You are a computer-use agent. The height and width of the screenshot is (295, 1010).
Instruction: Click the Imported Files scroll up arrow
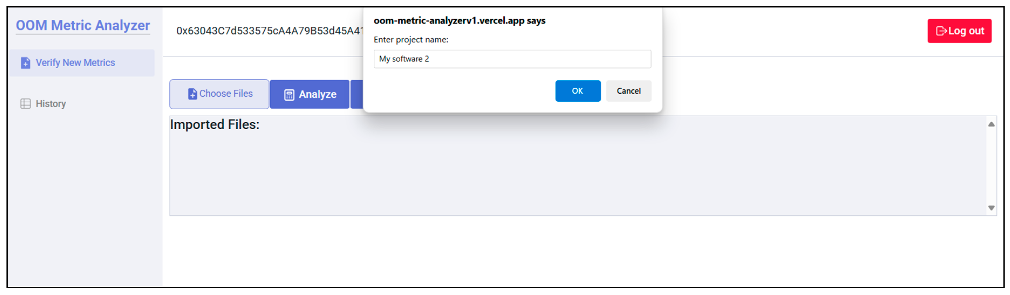point(991,124)
